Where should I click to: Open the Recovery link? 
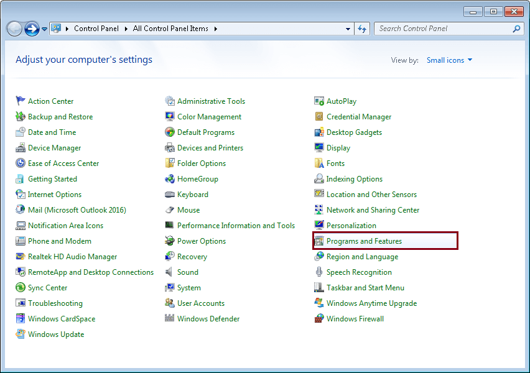click(x=192, y=256)
